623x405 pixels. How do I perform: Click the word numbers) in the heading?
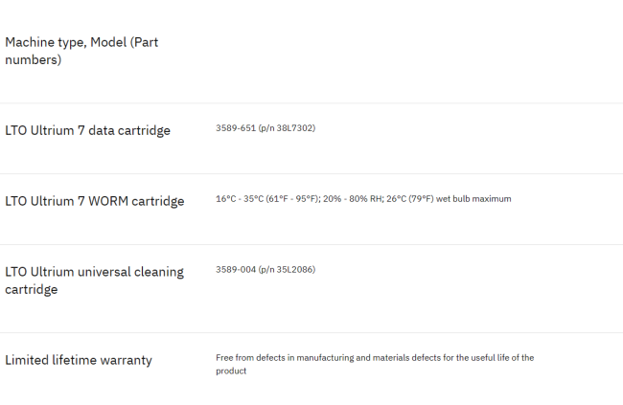pos(33,59)
